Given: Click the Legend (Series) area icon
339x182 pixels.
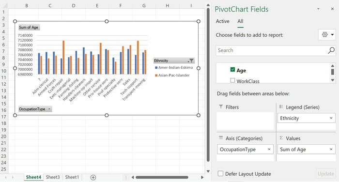Looking at the screenshot, I should pos(281,106).
